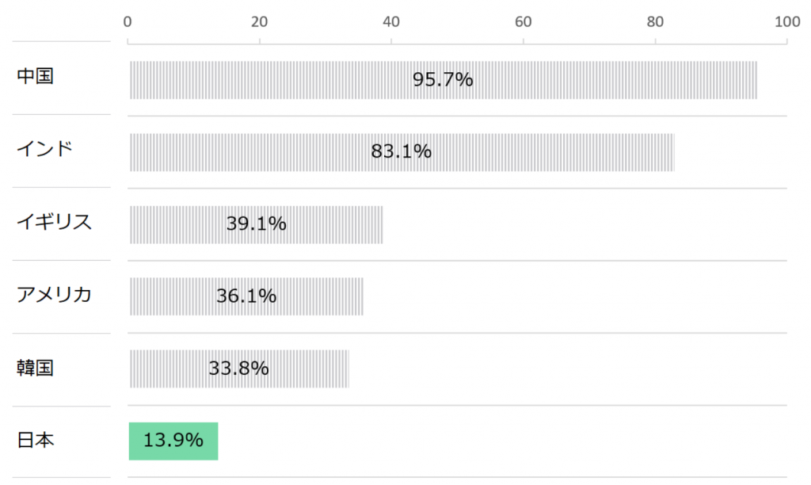Screen dimensions: 811x485
Task: Click the axis tick label 60
Action: coord(523,22)
